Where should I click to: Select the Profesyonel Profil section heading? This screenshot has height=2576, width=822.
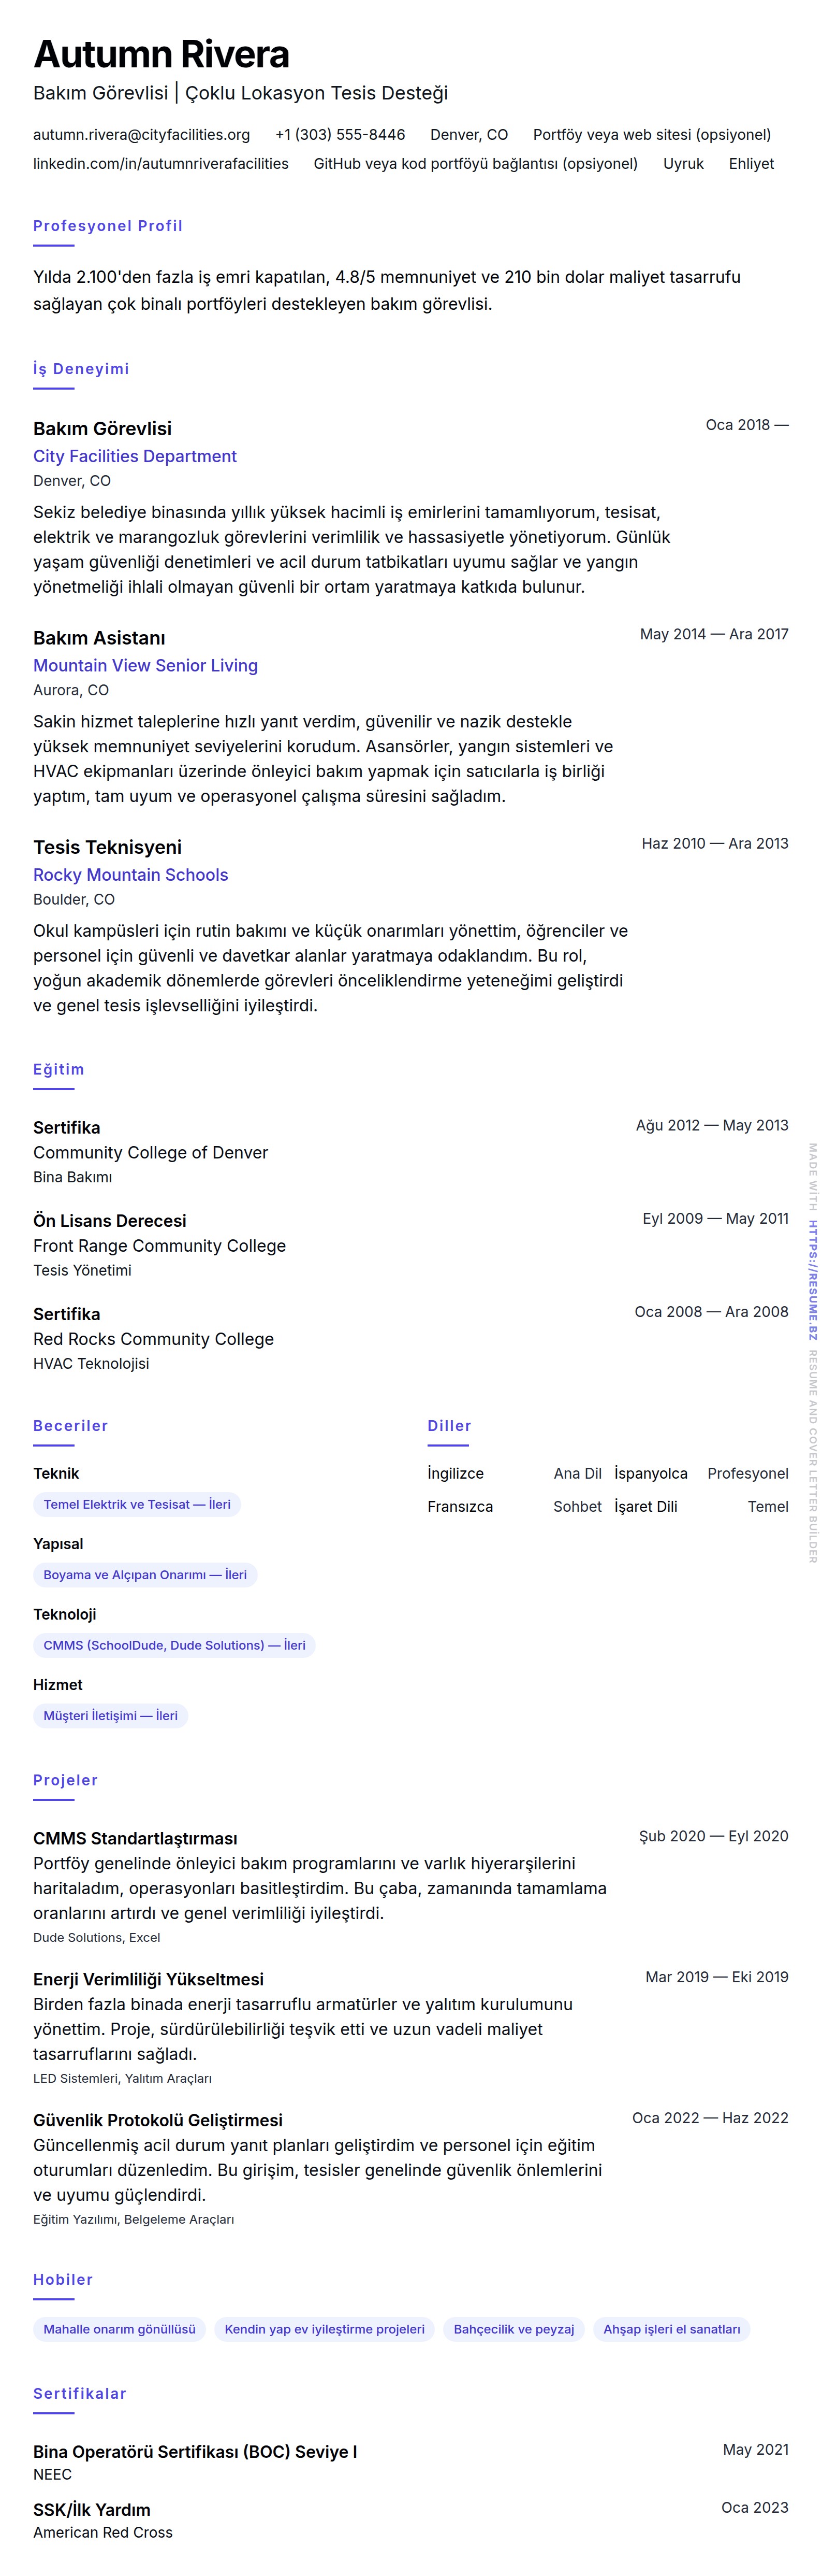(x=108, y=226)
